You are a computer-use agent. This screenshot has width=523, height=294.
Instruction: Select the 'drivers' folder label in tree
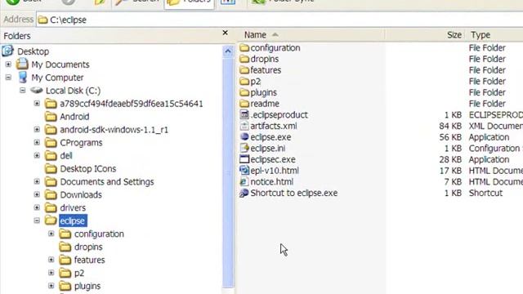(73, 207)
